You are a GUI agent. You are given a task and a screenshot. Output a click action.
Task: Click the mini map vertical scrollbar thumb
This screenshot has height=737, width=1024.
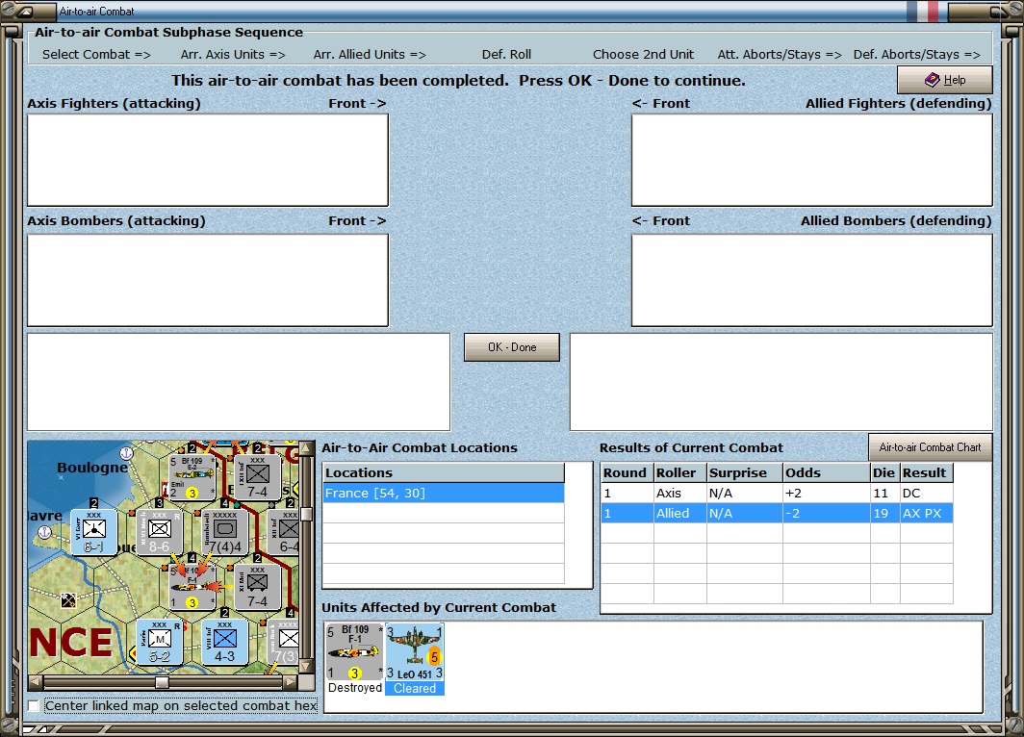pos(306,514)
